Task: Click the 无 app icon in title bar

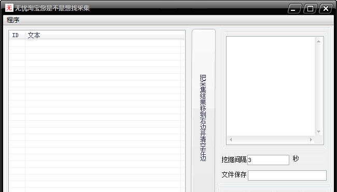Action: (9, 8)
